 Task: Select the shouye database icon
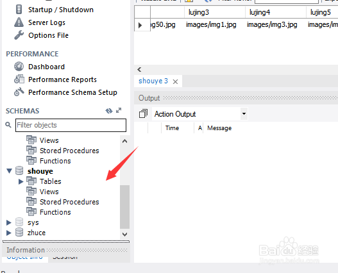coord(19,170)
